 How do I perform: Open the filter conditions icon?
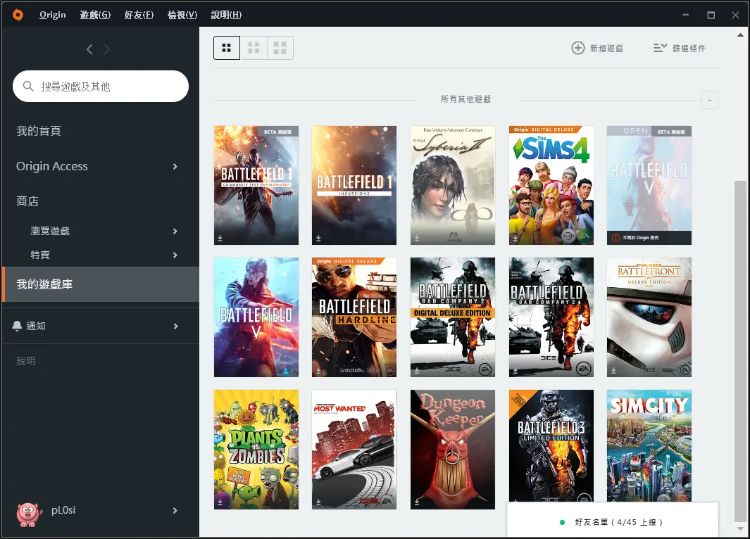660,48
